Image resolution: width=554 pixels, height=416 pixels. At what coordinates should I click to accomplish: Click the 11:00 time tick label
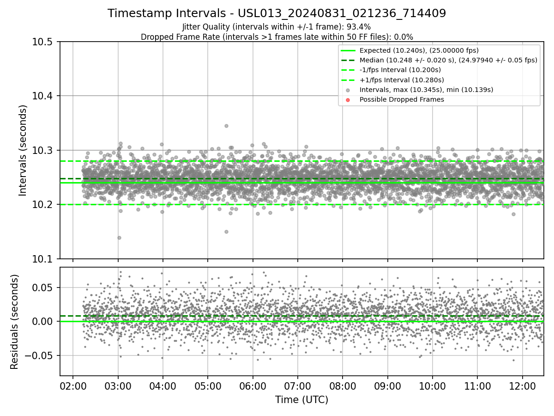coord(477,385)
